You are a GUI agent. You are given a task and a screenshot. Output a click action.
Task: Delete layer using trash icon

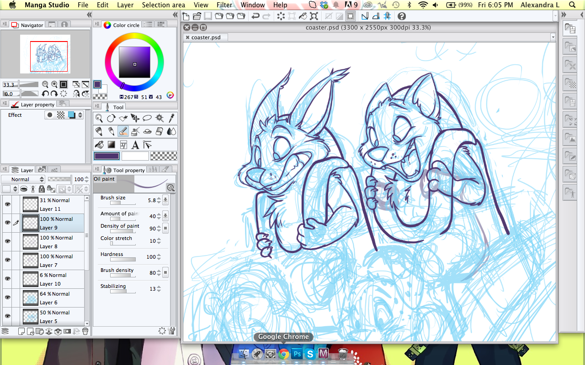[85, 331]
